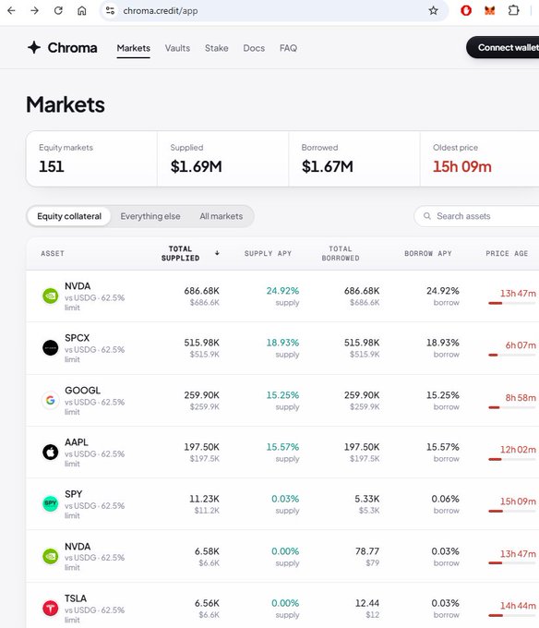
Task: Select the Equity collateral filter
Action: click(x=69, y=216)
